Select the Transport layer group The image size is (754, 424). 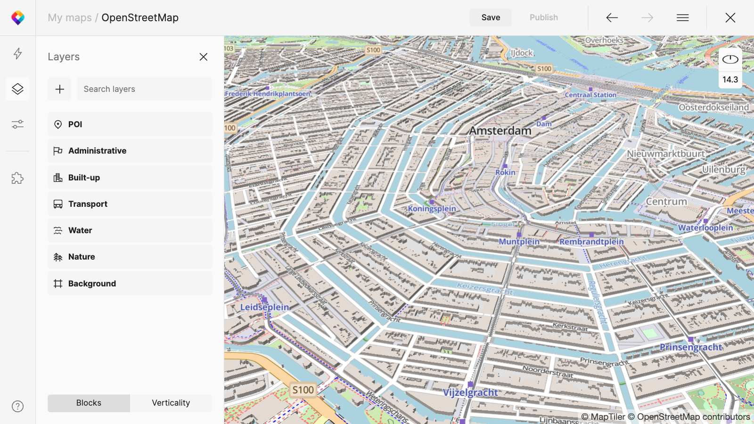130,204
